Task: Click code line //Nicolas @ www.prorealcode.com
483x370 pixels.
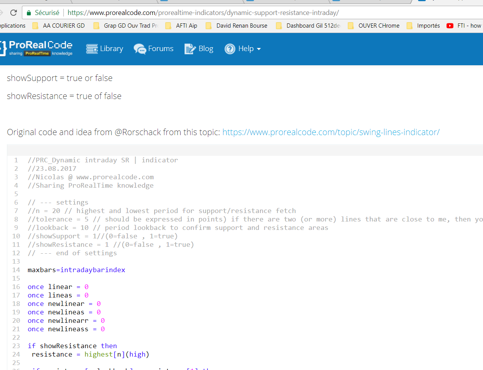Action: pos(91,177)
